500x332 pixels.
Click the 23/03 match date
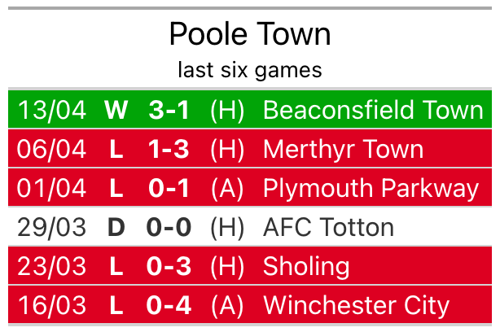click(52, 266)
